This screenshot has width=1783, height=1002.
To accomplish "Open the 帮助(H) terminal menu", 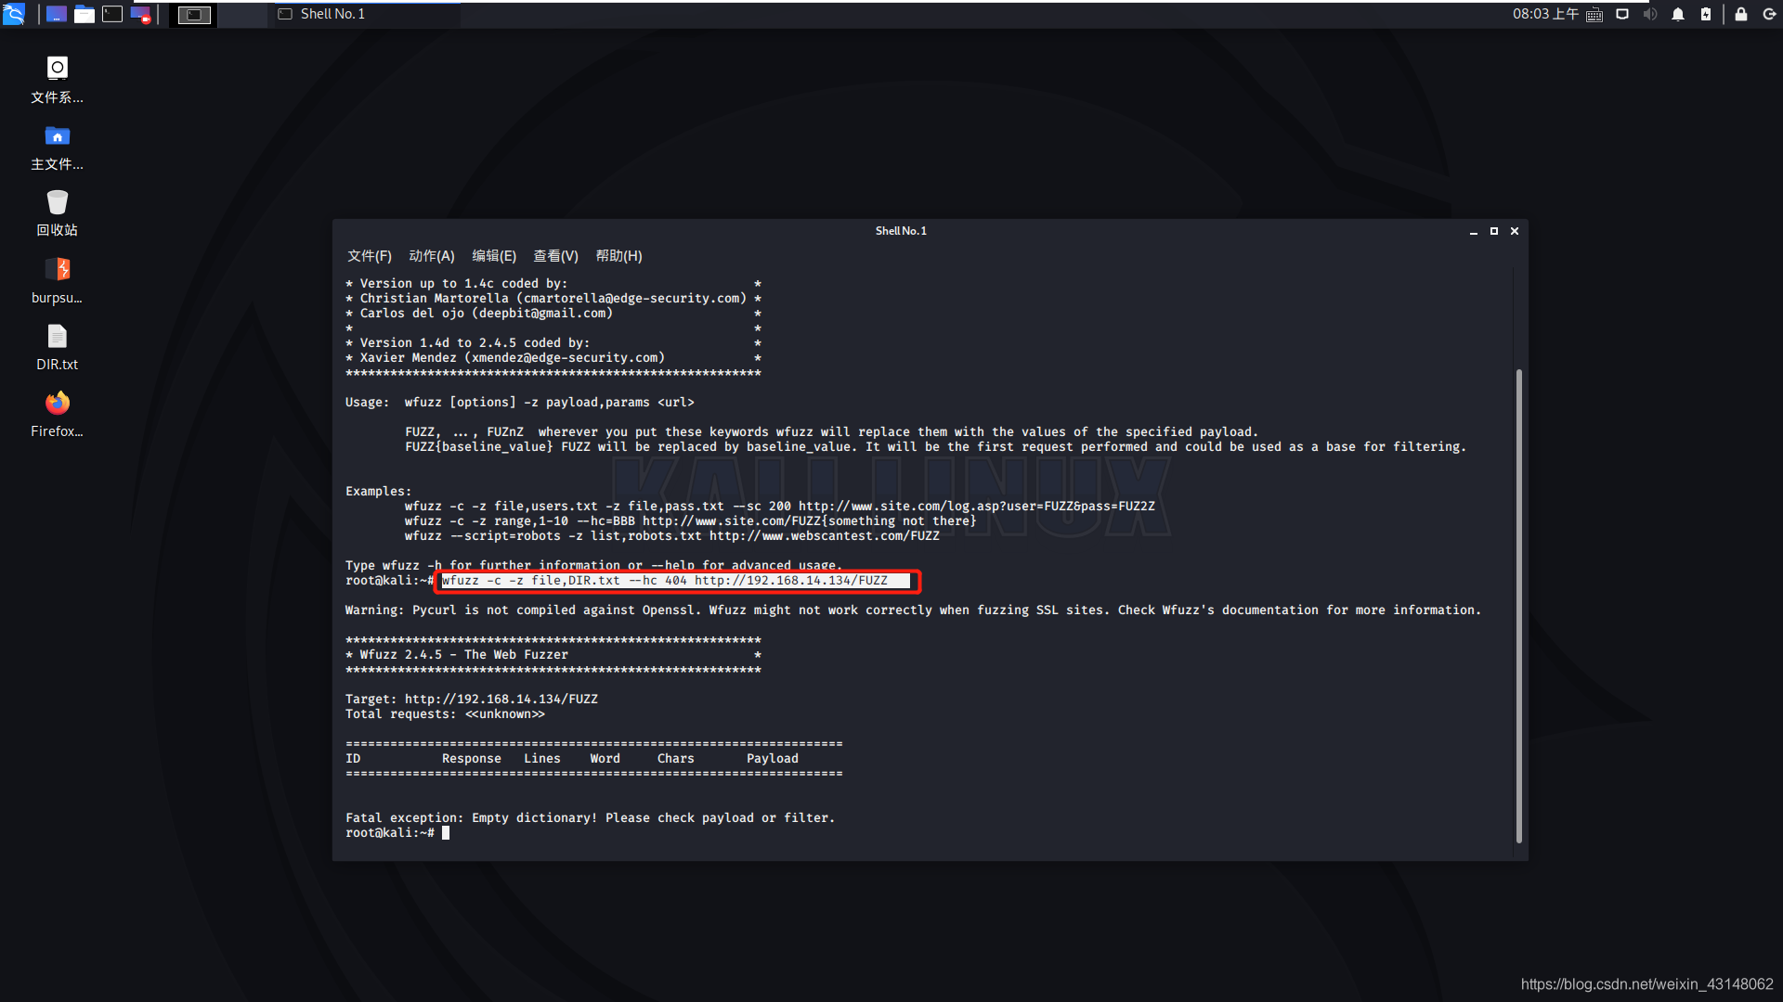I will click(618, 256).
